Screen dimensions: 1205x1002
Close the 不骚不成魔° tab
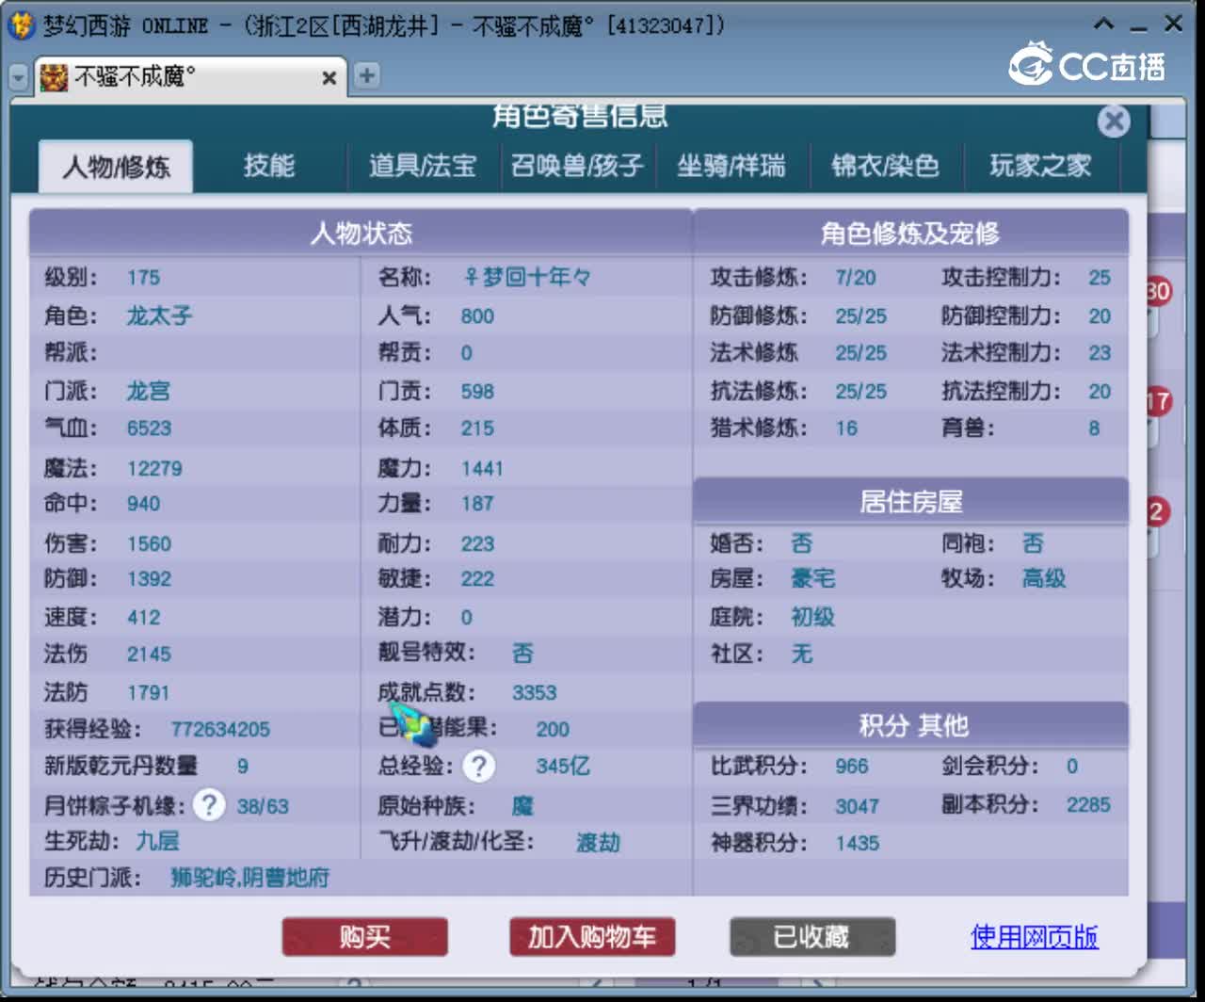pyautogui.click(x=329, y=78)
